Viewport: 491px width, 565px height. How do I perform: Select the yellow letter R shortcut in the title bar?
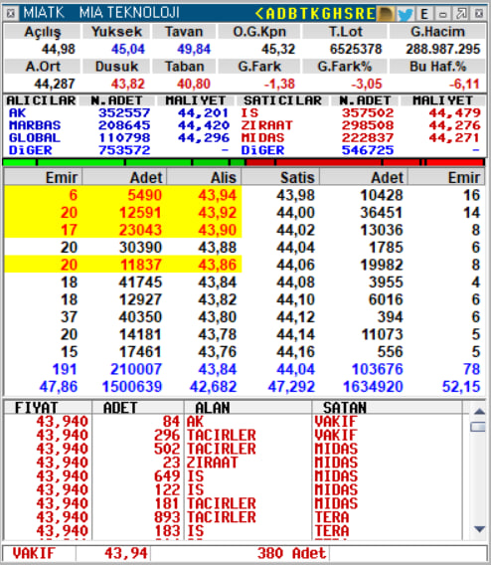click(x=359, y=14)
